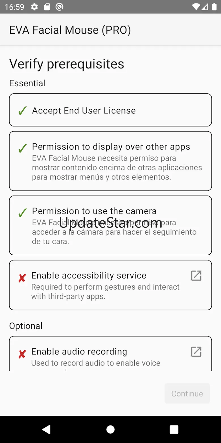Tap the SD card icon in status bar
The width and height of the screenshot is (221, 443).
(47, 7)
